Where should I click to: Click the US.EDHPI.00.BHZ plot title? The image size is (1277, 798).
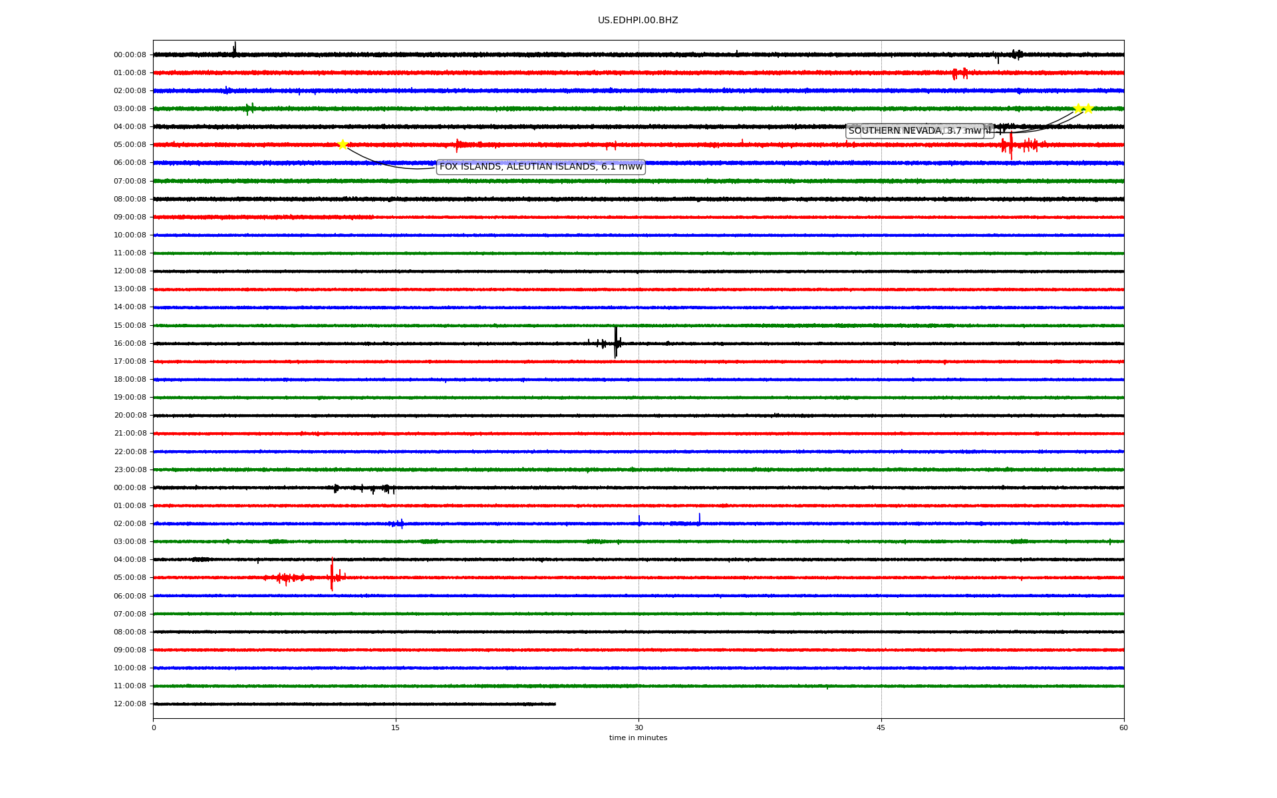(638, 21)
